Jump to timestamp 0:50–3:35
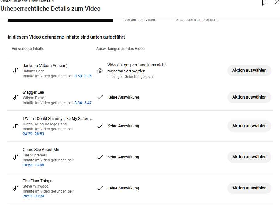 [83, 76]
